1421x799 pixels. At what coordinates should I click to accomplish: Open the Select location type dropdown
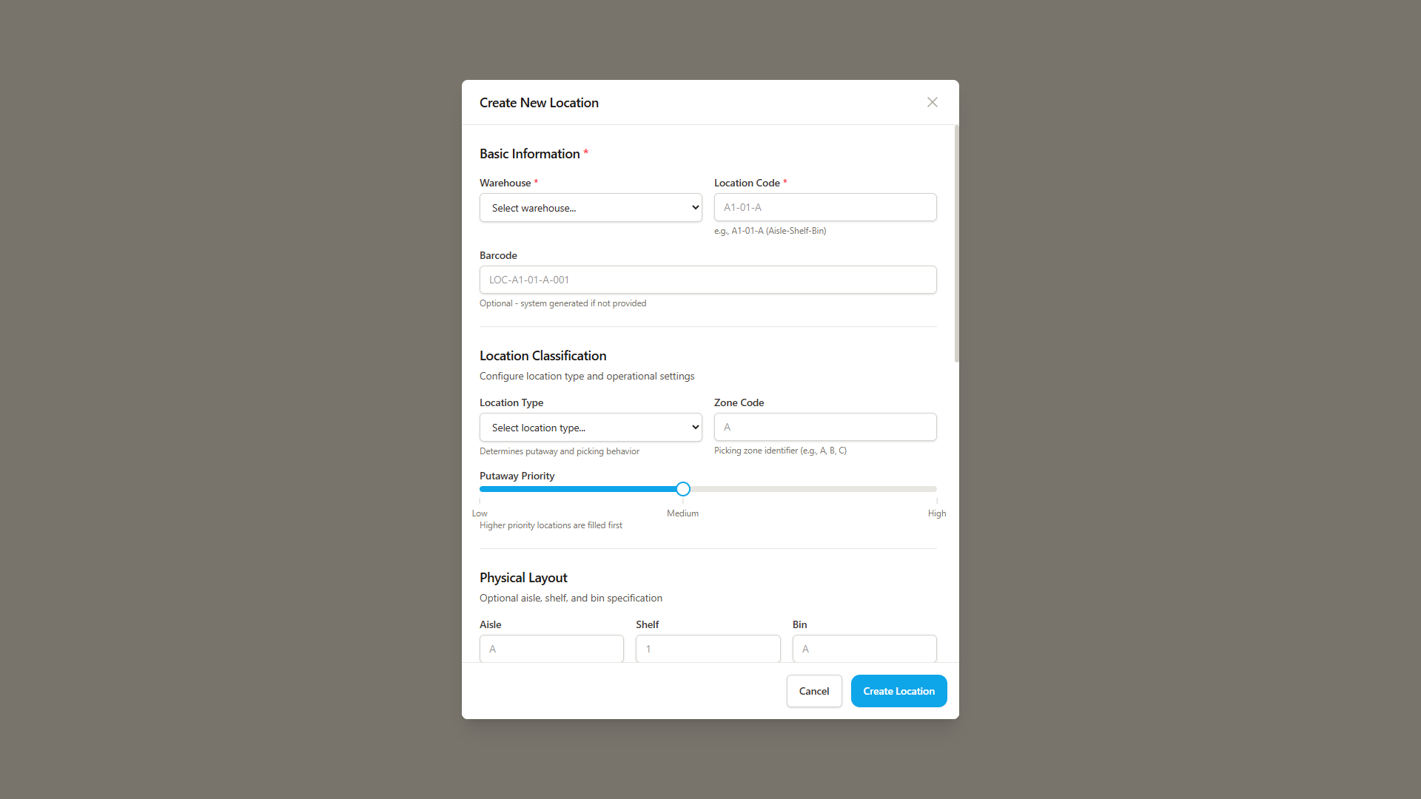coord(590,428)
